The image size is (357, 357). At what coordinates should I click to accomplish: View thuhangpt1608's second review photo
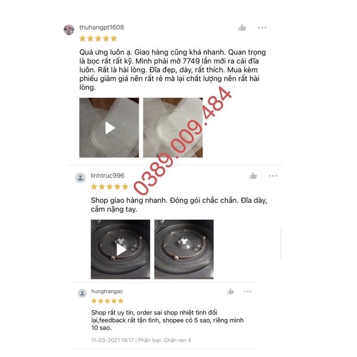tap(173, 128)
